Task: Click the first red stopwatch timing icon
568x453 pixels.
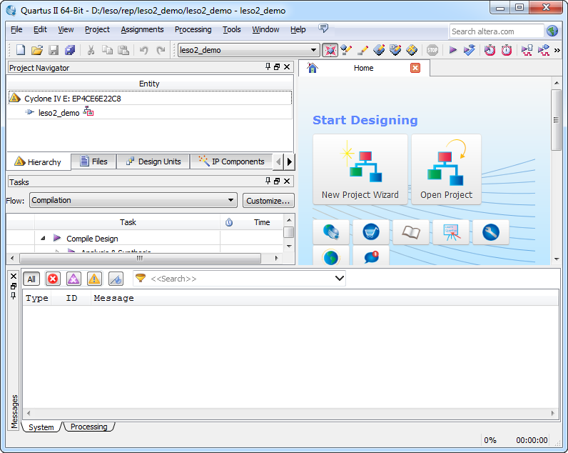Action: point(490,50)
